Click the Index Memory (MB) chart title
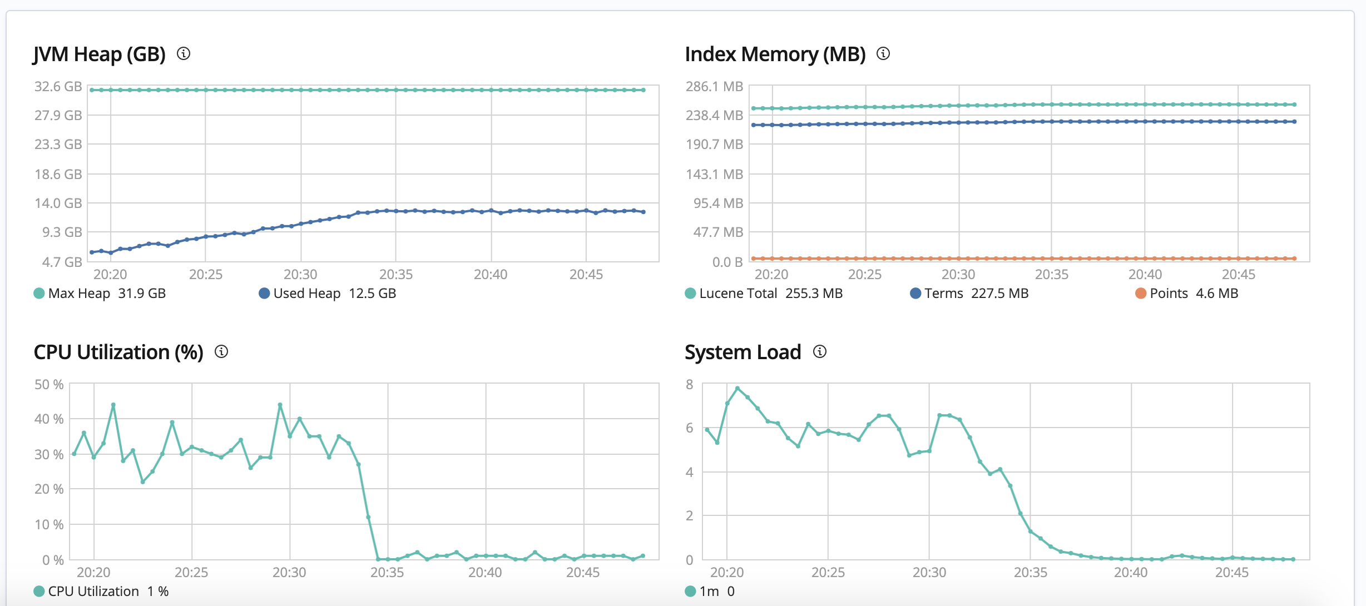Image resolution: width=1366 pixels, height=606 pixels. [775, 54]
